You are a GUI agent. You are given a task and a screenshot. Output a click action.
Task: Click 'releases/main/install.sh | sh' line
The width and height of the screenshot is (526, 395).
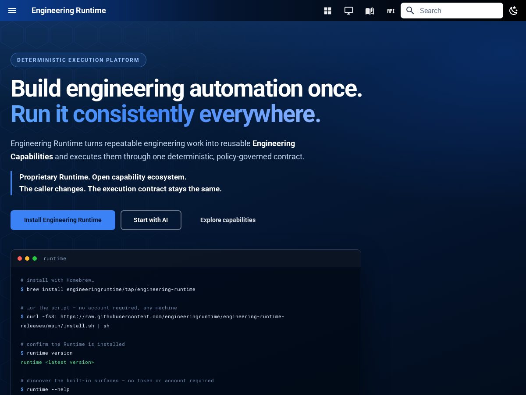(65, 326)
